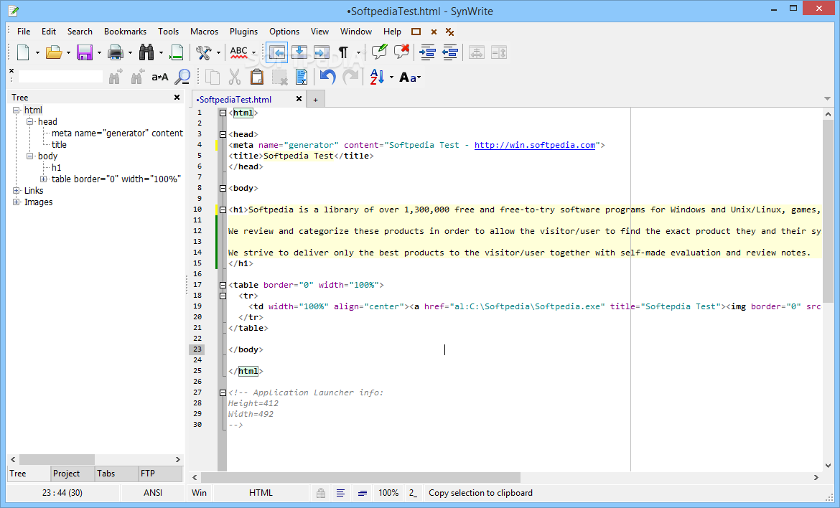
Task: Open the Bookmarks menu
Action: [x=125, y=32]
